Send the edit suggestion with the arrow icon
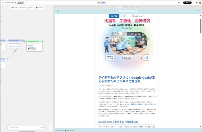 point(44,128)
